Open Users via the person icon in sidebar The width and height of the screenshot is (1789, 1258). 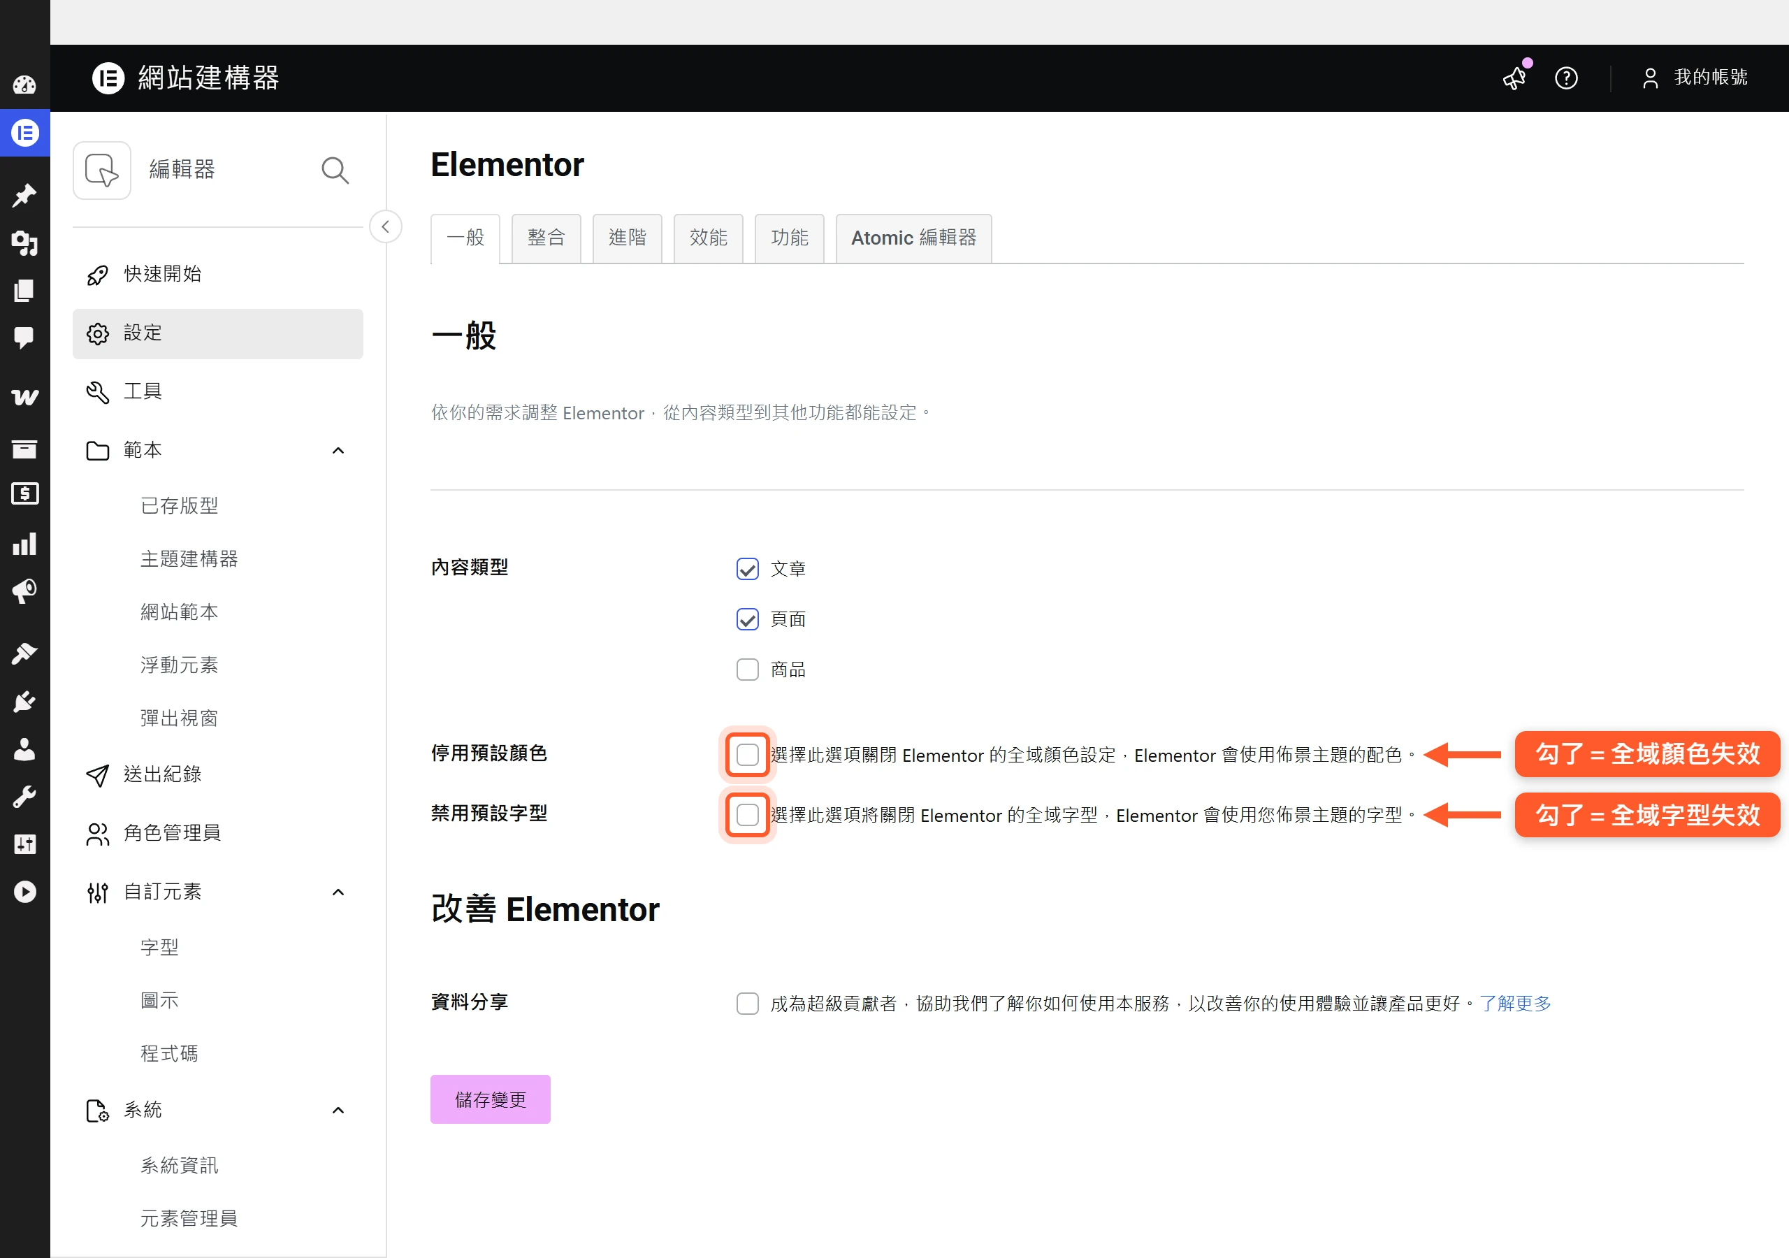pyautogui.click(x=24, y=749)
